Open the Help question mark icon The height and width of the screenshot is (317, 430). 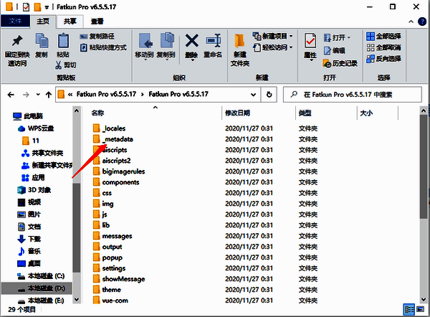click(x=422, y=22)
